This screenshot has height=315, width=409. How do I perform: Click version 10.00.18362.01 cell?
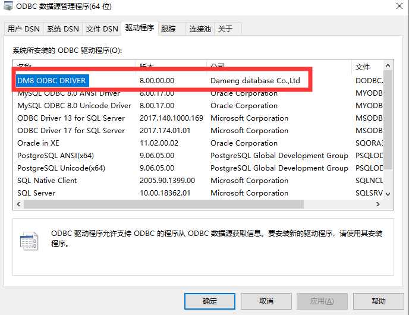click(165, 193)
